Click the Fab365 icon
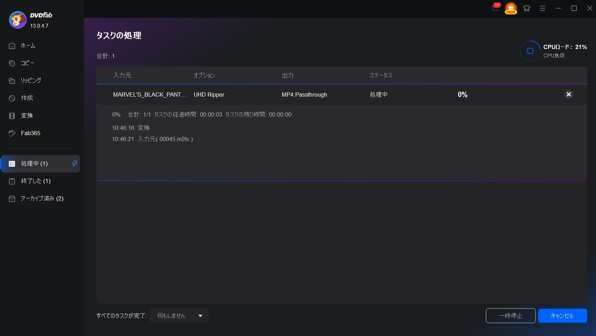 [x=12, y=133]
